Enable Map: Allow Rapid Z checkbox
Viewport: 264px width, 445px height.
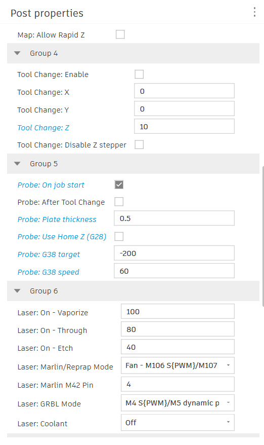click(120, 34)
